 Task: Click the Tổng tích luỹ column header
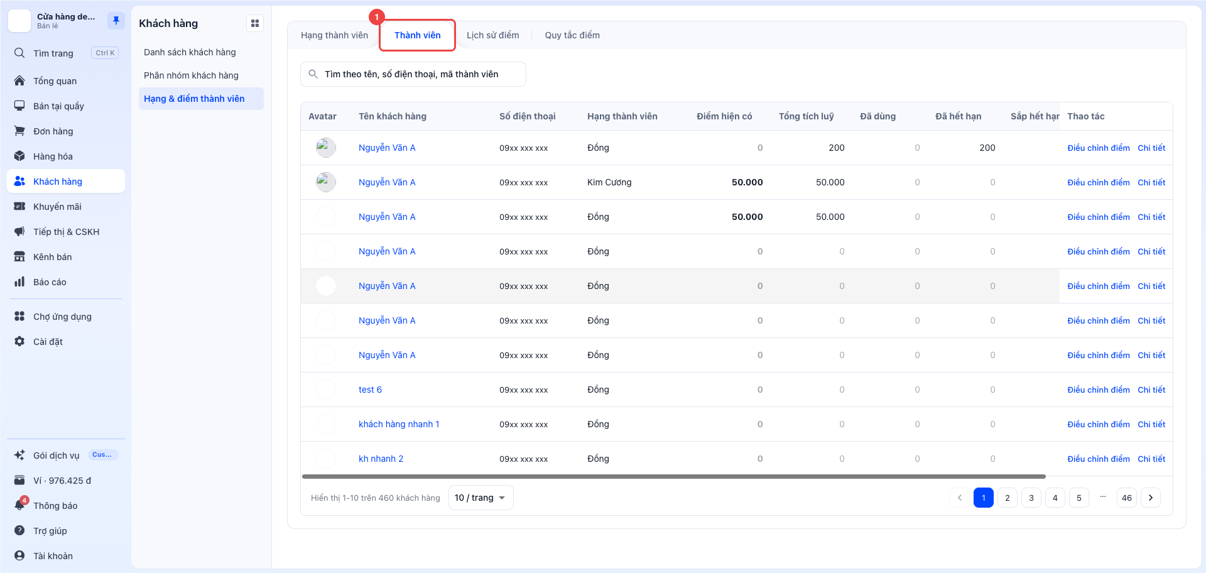click(x=807, y=116)
